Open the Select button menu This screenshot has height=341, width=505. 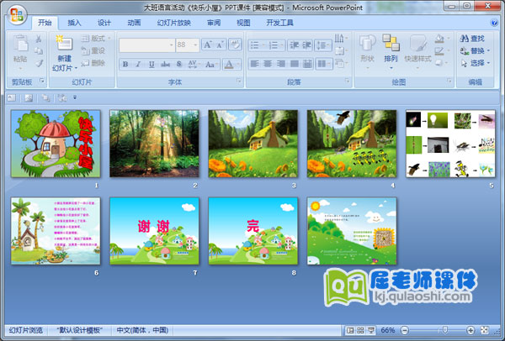pos(475,63)
